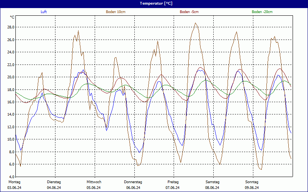Click the 'Boden -5cm' legend entry
The width and height of the screenshot is (308, 192).
[x=189, y=12]
